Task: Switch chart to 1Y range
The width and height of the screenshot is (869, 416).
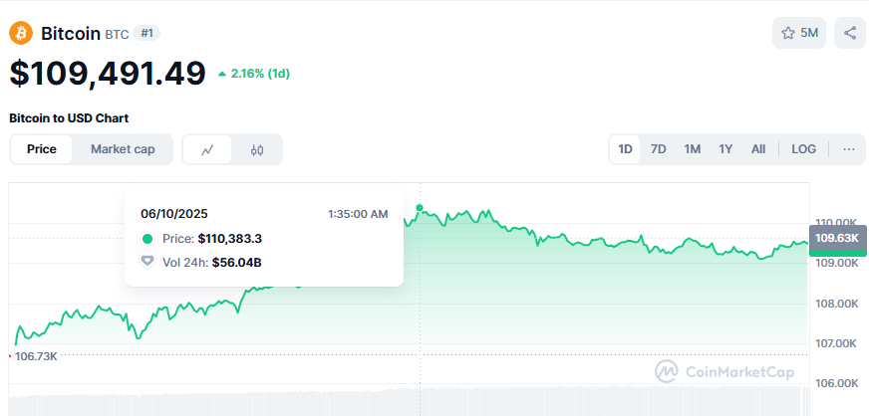Action: click(725, 149)
